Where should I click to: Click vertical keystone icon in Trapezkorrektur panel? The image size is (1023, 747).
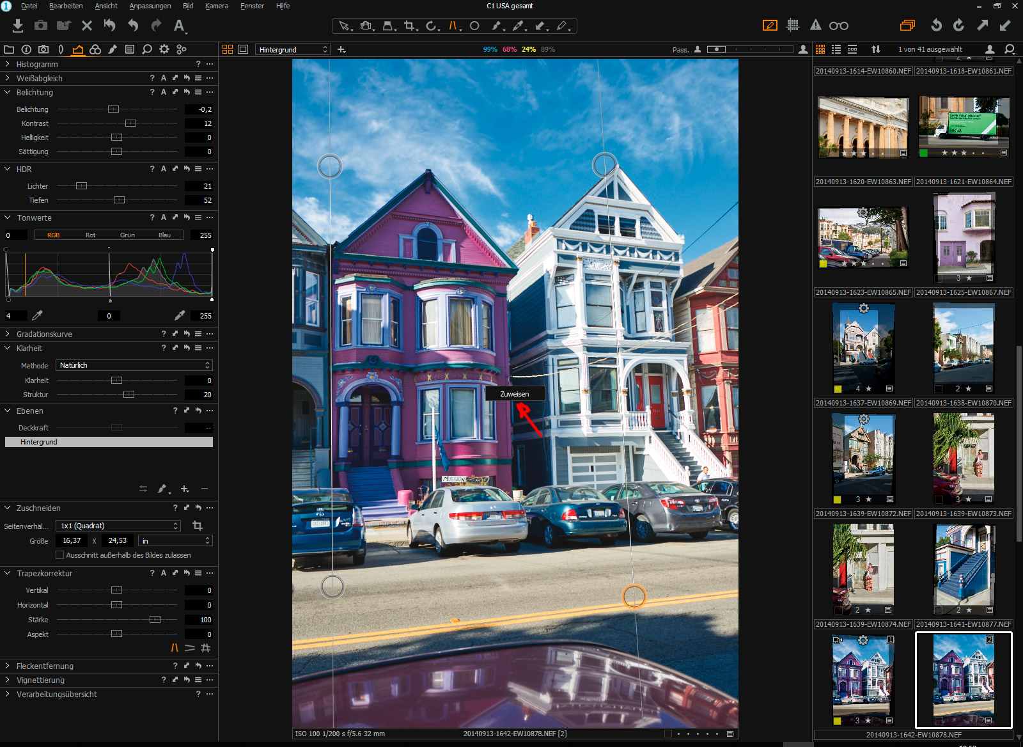175,648
